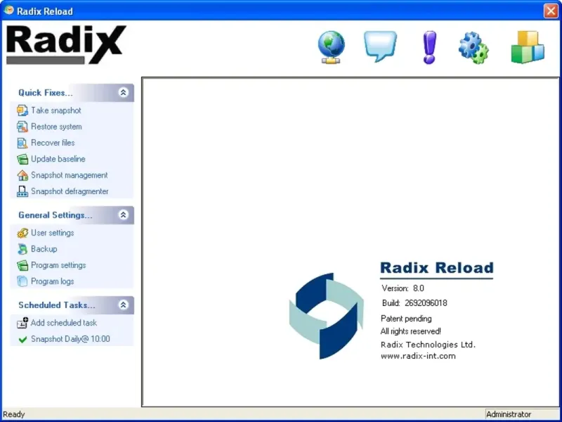Open the blue and green gears icon
This screenshot has height=422, width=562.
(473, 48)
